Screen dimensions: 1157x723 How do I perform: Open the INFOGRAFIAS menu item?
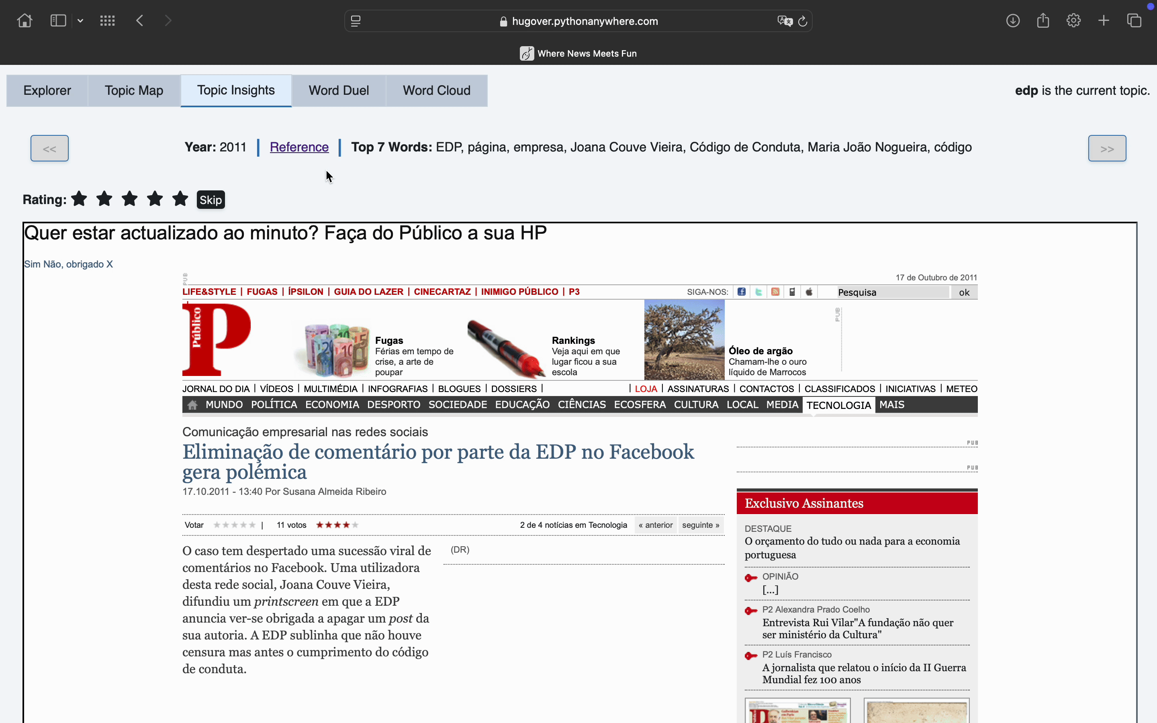[398, 389]
